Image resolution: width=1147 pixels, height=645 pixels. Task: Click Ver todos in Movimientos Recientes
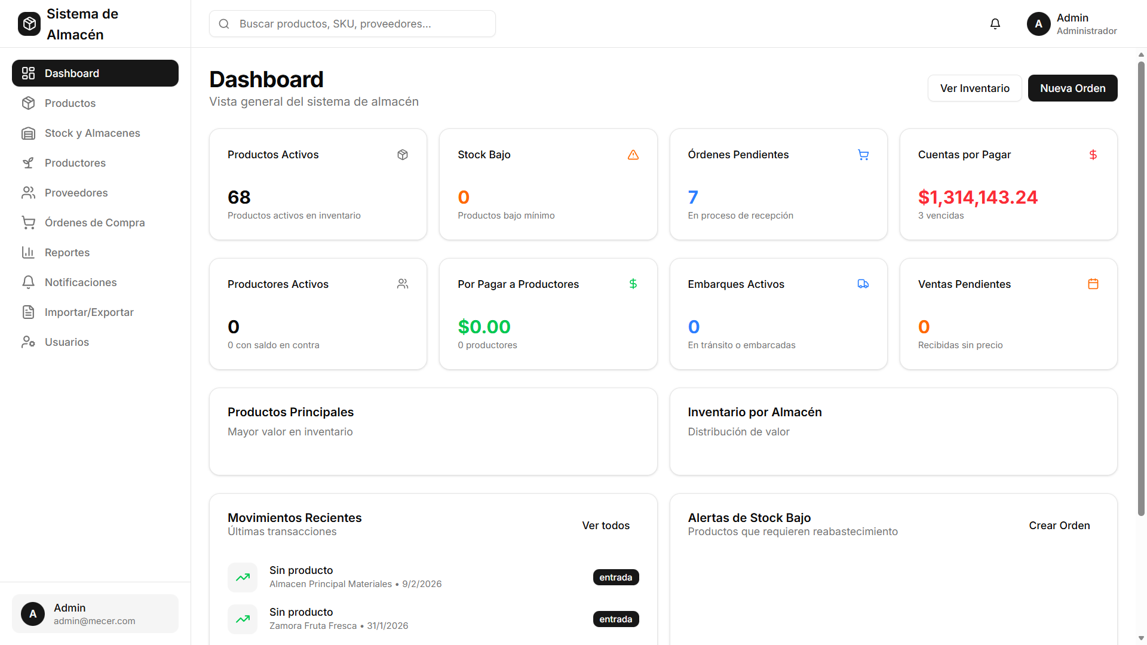tap(605, 526)
